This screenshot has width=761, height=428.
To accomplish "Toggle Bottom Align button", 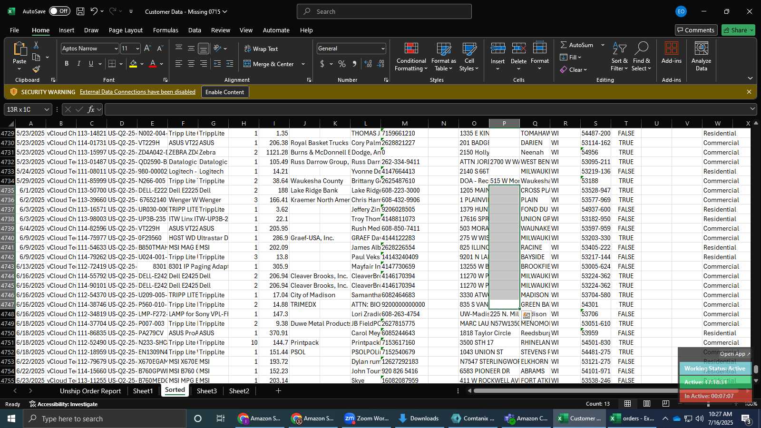I will 204,49.
